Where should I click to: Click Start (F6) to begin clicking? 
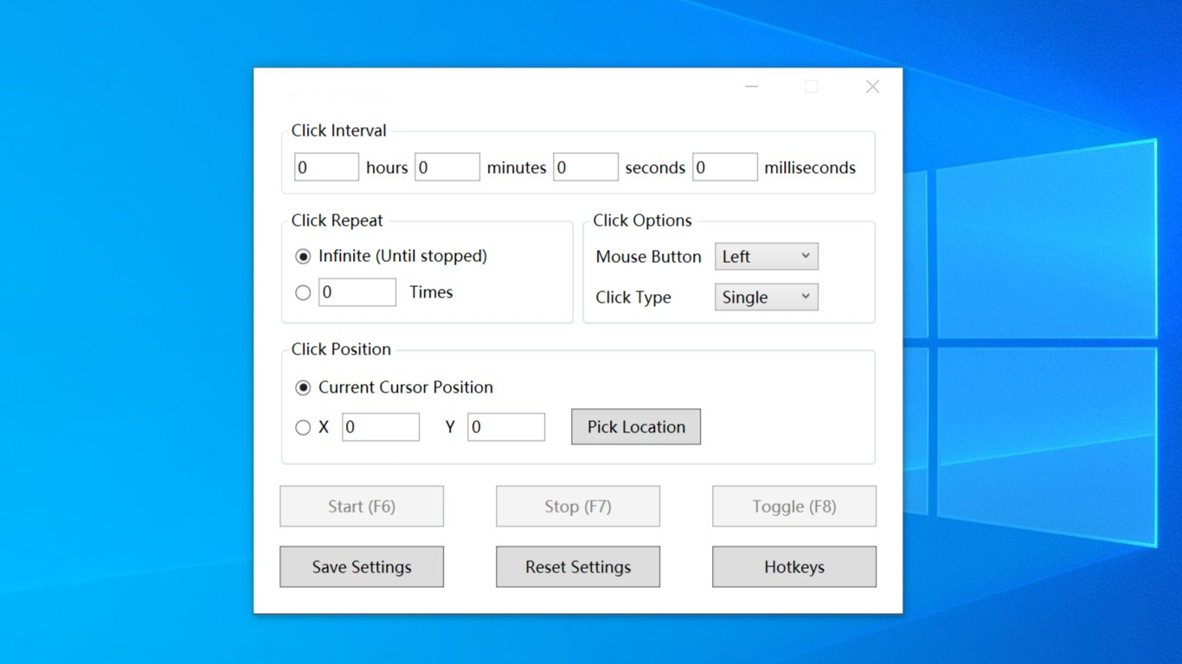361,506
